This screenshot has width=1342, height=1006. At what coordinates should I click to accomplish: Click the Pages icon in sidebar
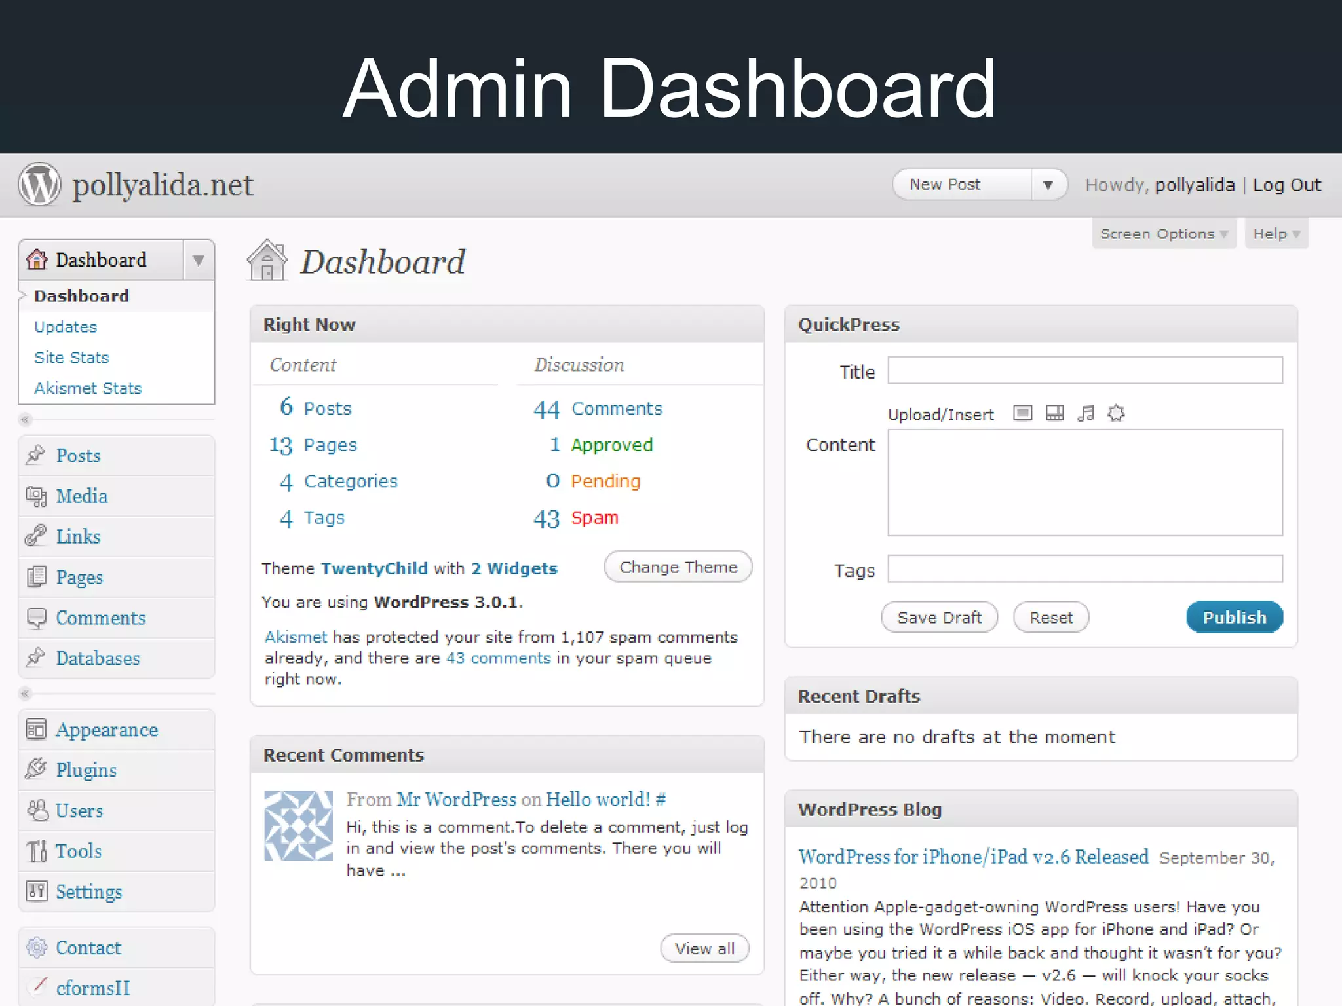pyautogui.click(x=36, y=576)
